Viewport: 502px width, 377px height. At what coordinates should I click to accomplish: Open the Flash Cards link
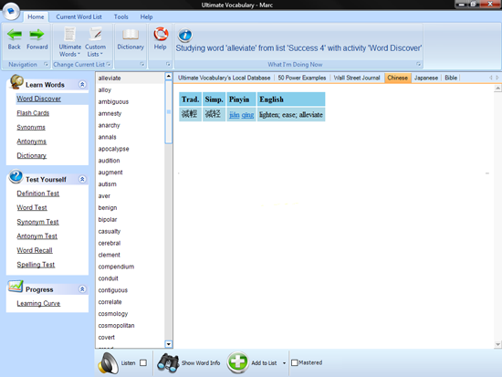[x=33, y=113]
